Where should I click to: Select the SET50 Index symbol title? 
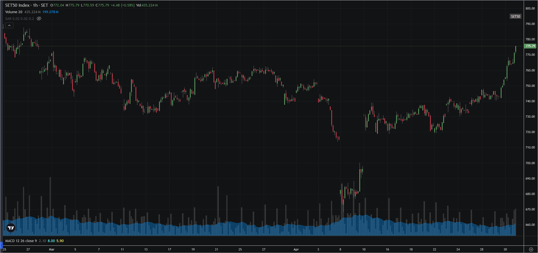(x=17, y=5)
